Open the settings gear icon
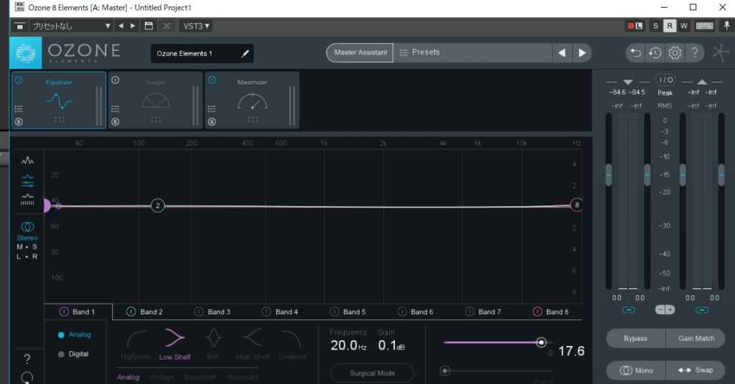Viewport: 735px width, 384px height. click(675, 52)
